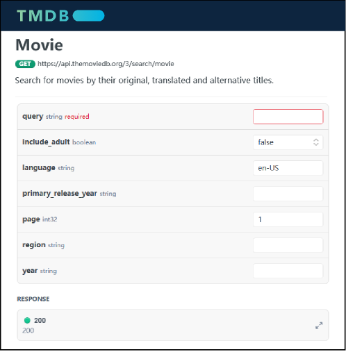Click the green 200 status dot
The height and width of the screenshot is (352, 346).
[27, 321]
